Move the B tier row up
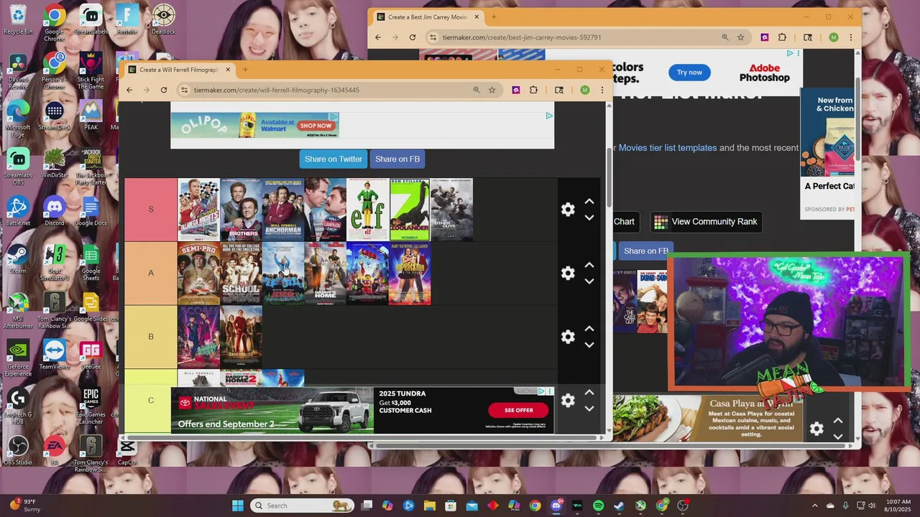Viewport: 920px width, 517px height. pos(589,329)
